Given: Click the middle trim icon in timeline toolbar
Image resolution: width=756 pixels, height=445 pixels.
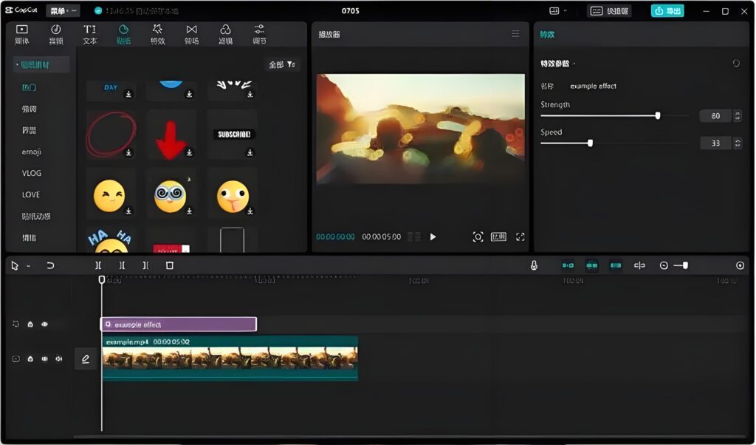Looking at the screenshot, I should click(x=122, y=265).
